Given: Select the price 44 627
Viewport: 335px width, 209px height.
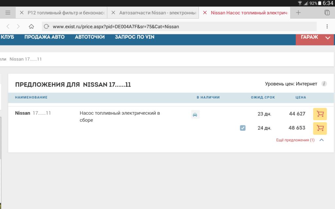Looking at the screenshot, I should 297,114.
